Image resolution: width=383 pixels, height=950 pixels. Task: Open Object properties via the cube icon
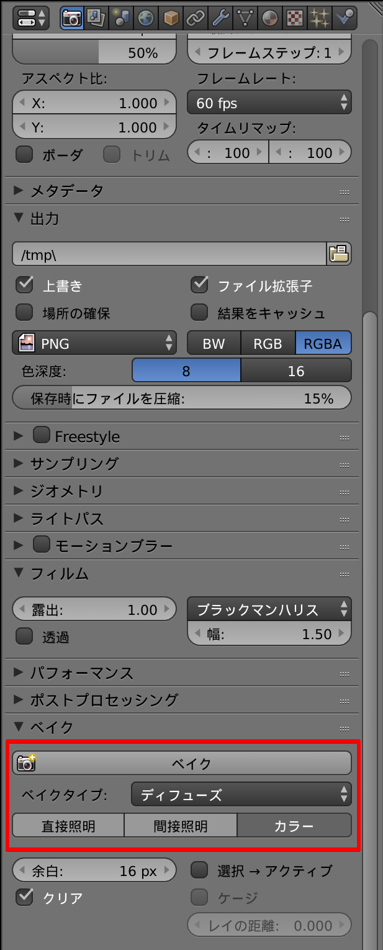[171, 18]
